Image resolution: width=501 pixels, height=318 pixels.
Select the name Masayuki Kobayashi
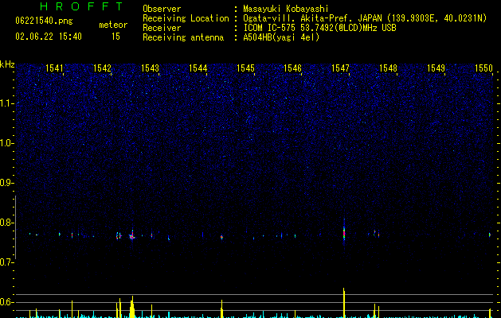pyautogui.click(x=286, y=9)
